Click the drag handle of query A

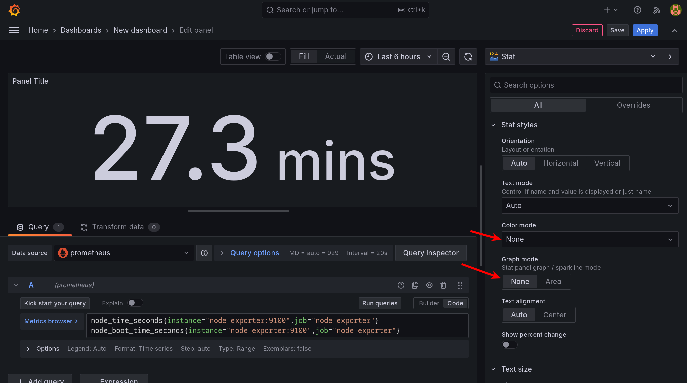tap(460, 285)
